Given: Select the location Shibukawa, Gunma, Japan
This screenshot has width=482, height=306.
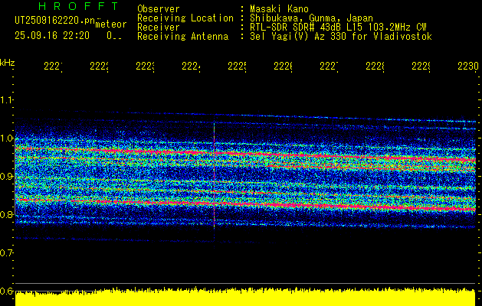Looking at the screenshot, I should tap(311, 18).
